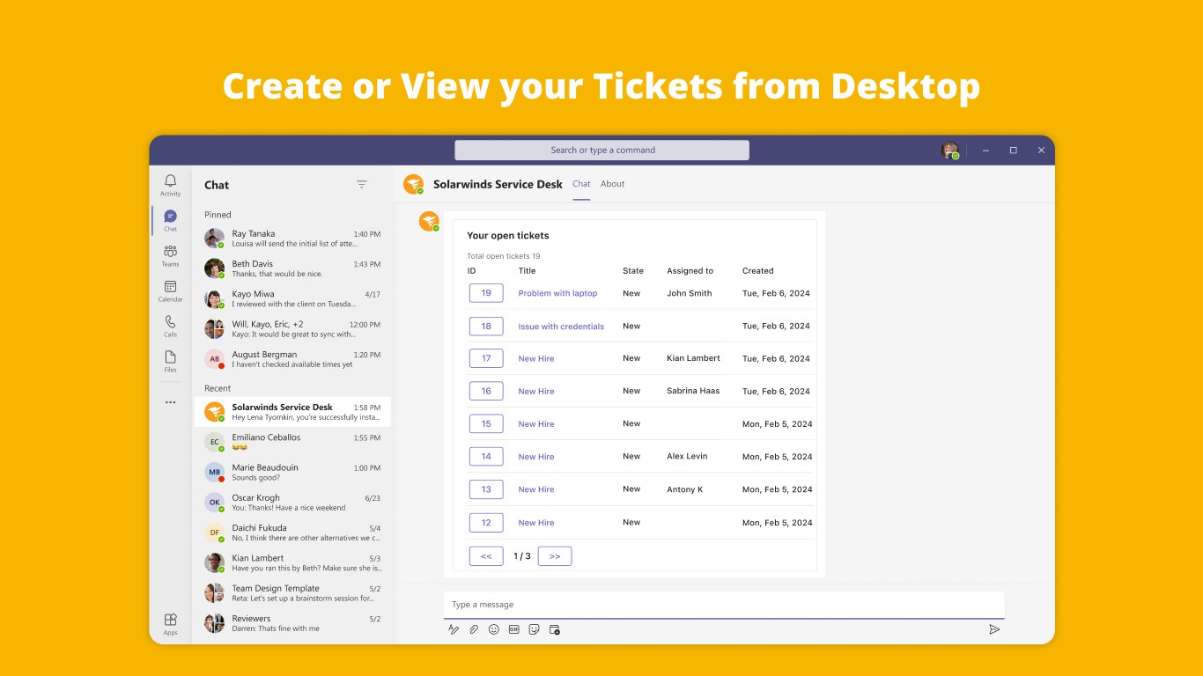The image size is (1203, 676).
Task: Click the Solarwinds Service Desk header logo
Action: (413, 184)
